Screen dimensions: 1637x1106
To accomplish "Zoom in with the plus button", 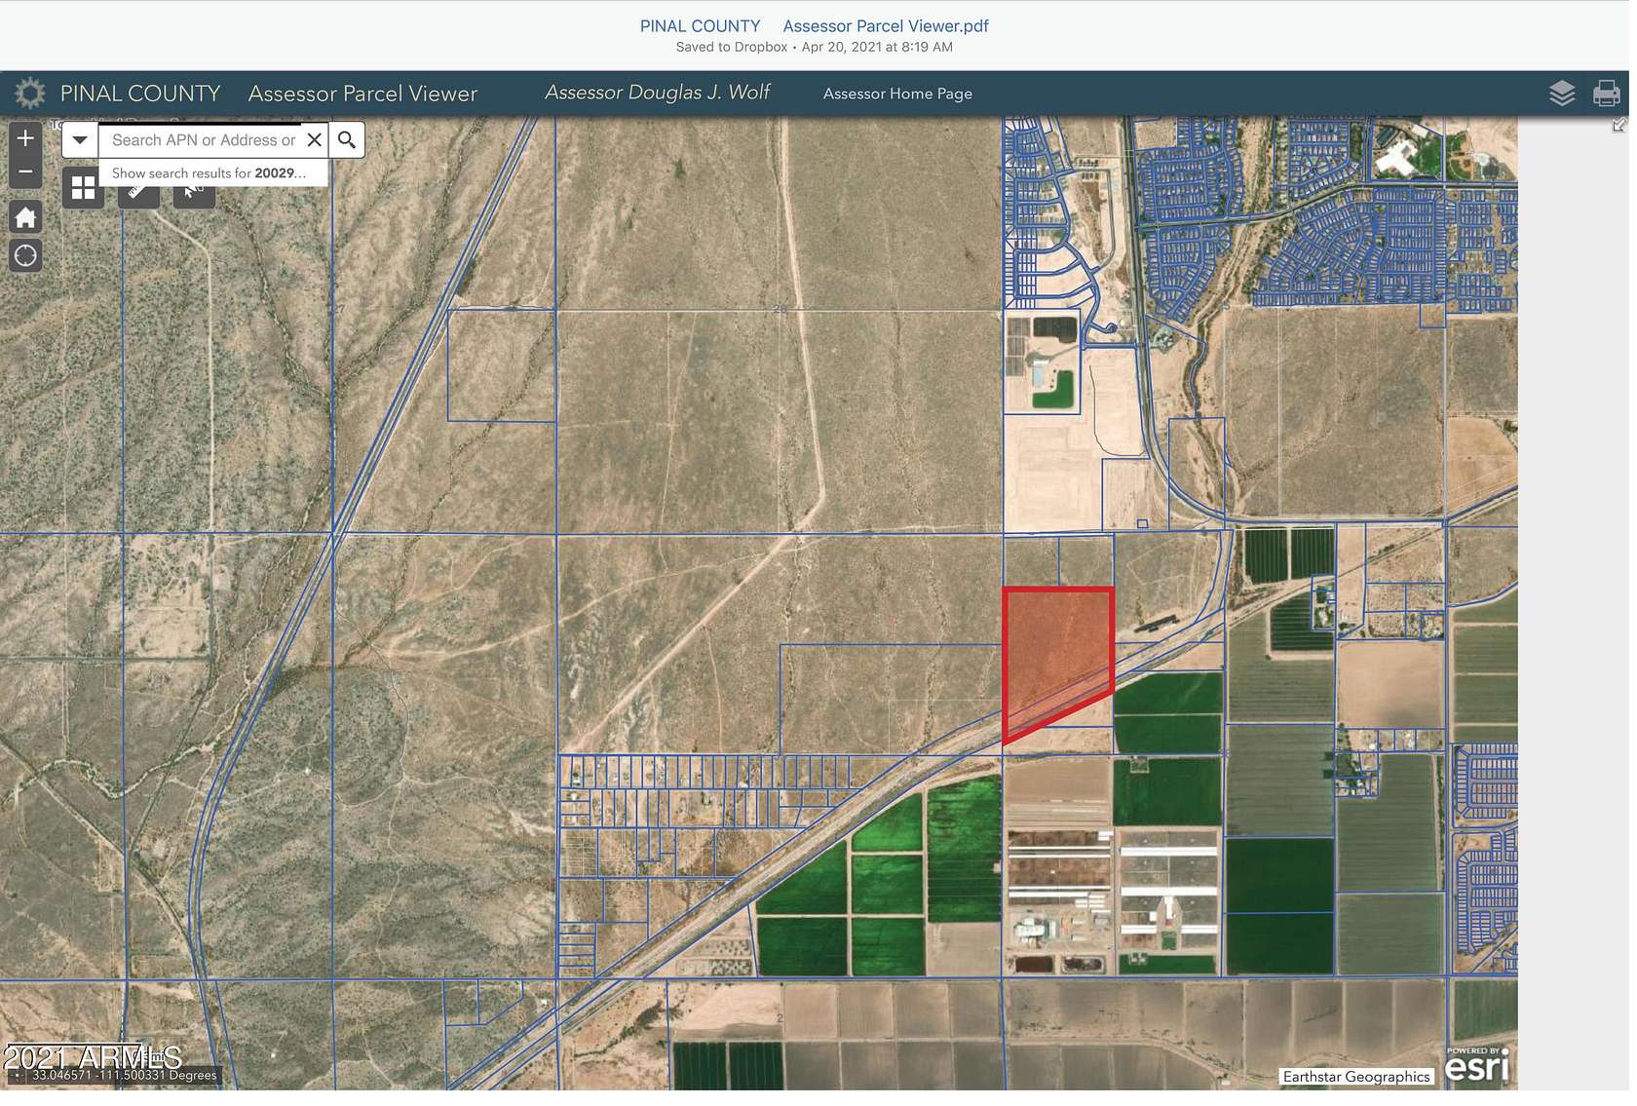I will pos(25,137).
